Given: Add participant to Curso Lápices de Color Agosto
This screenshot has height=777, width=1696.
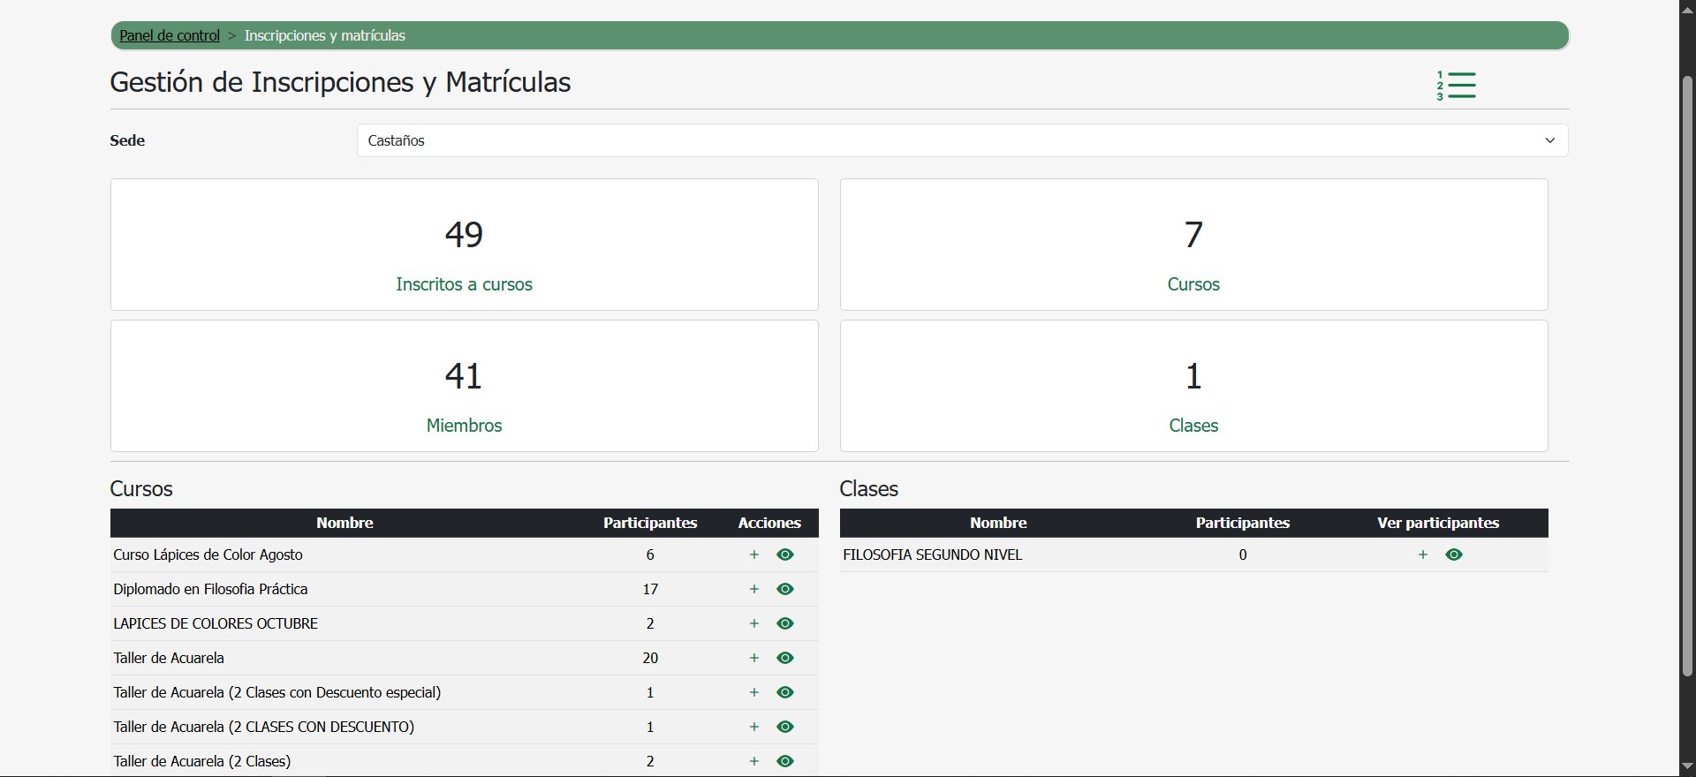Looking at the screenshot, I should tap(754, 554).
